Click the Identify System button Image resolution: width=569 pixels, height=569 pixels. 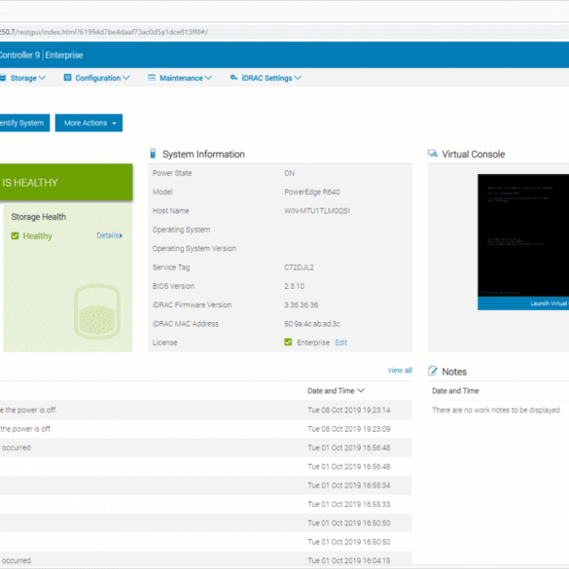(24, 123)
